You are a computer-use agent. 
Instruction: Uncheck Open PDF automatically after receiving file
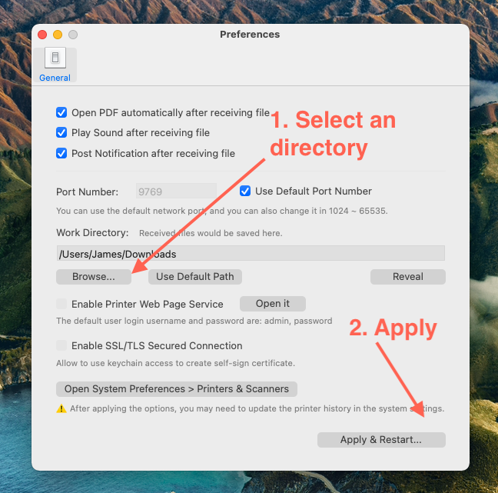(61, 112)
